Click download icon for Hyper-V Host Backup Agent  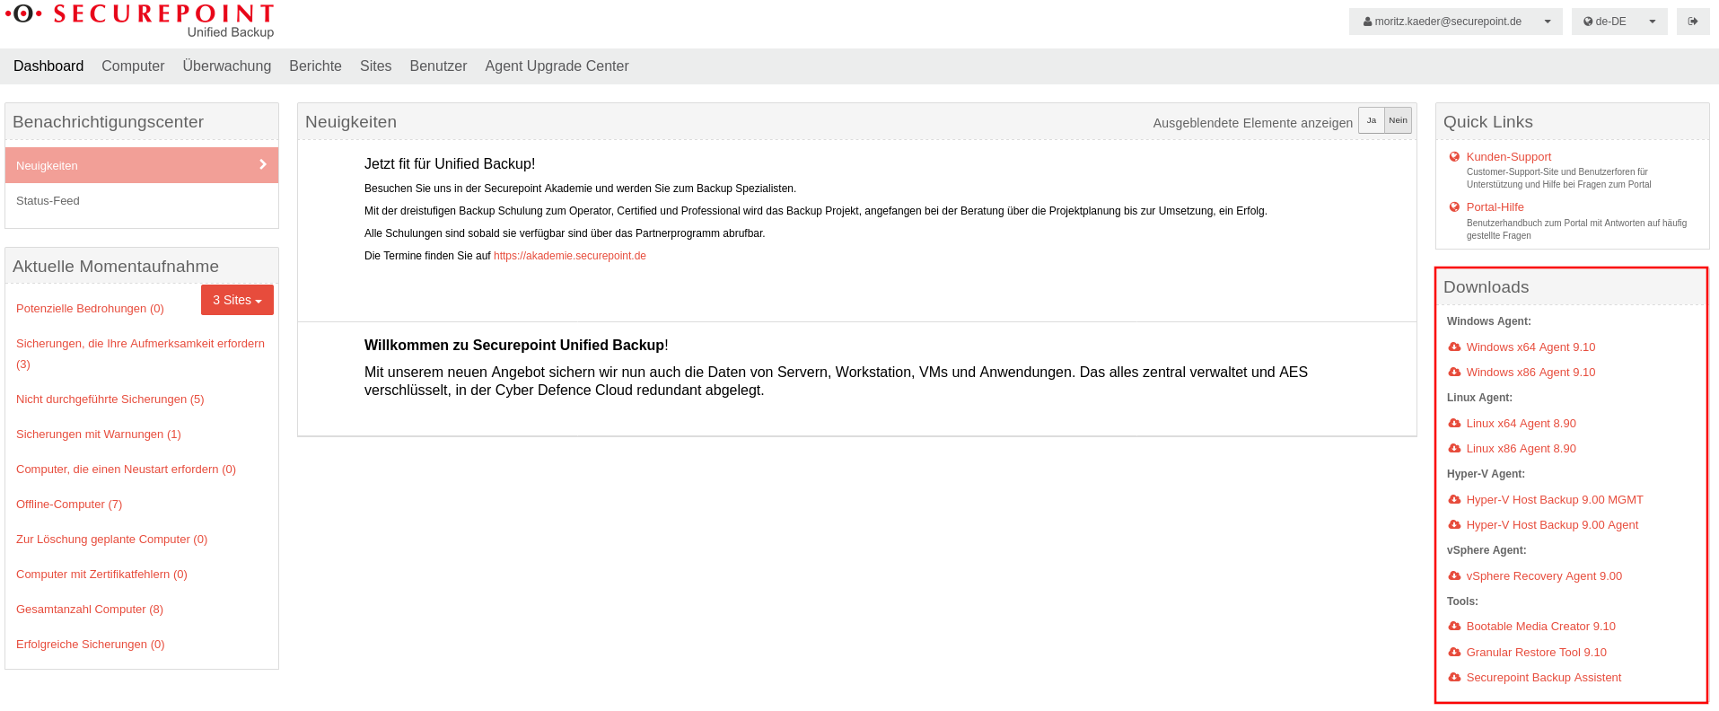1454,524
